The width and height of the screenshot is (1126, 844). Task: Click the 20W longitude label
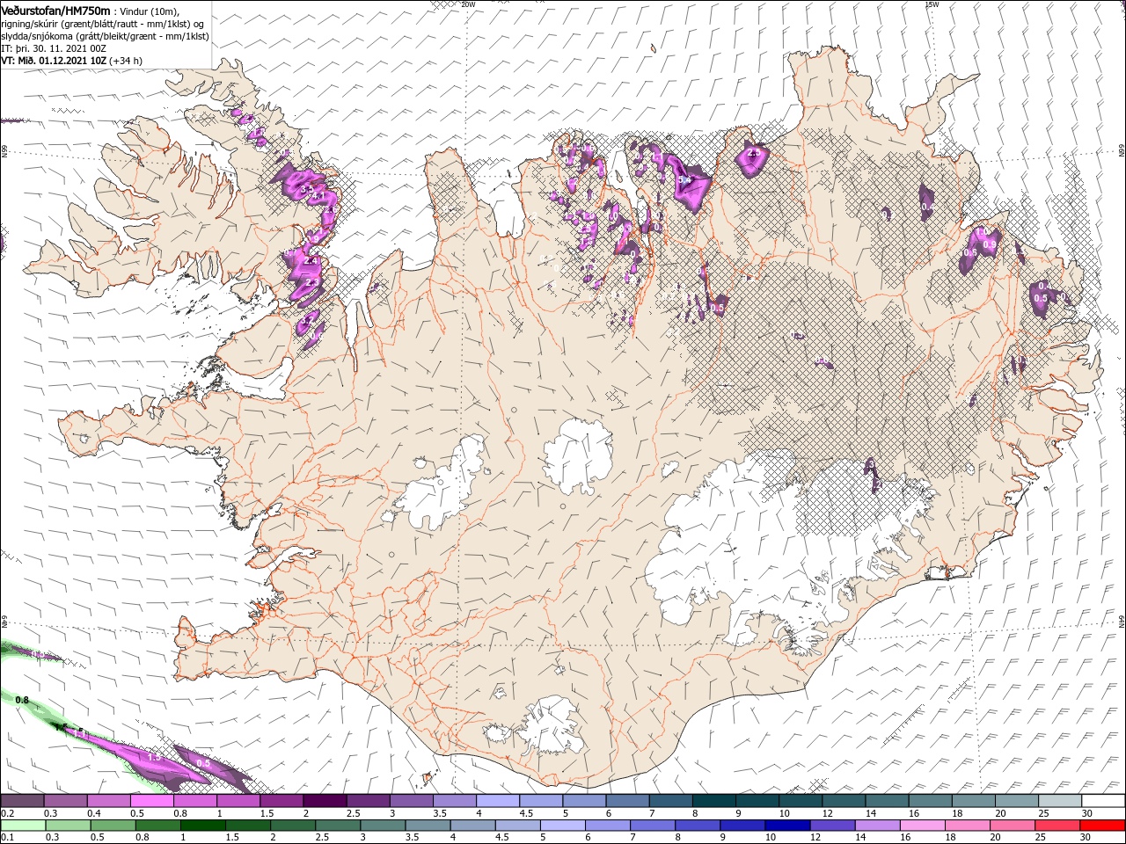pyautogui.click(x=468, y=4)
